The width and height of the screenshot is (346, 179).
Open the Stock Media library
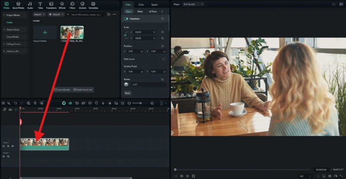pos(18,6)
